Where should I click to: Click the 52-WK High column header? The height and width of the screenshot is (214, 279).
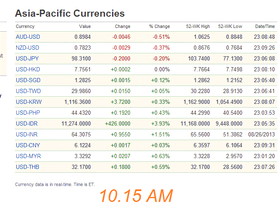[x=198, y=26]
